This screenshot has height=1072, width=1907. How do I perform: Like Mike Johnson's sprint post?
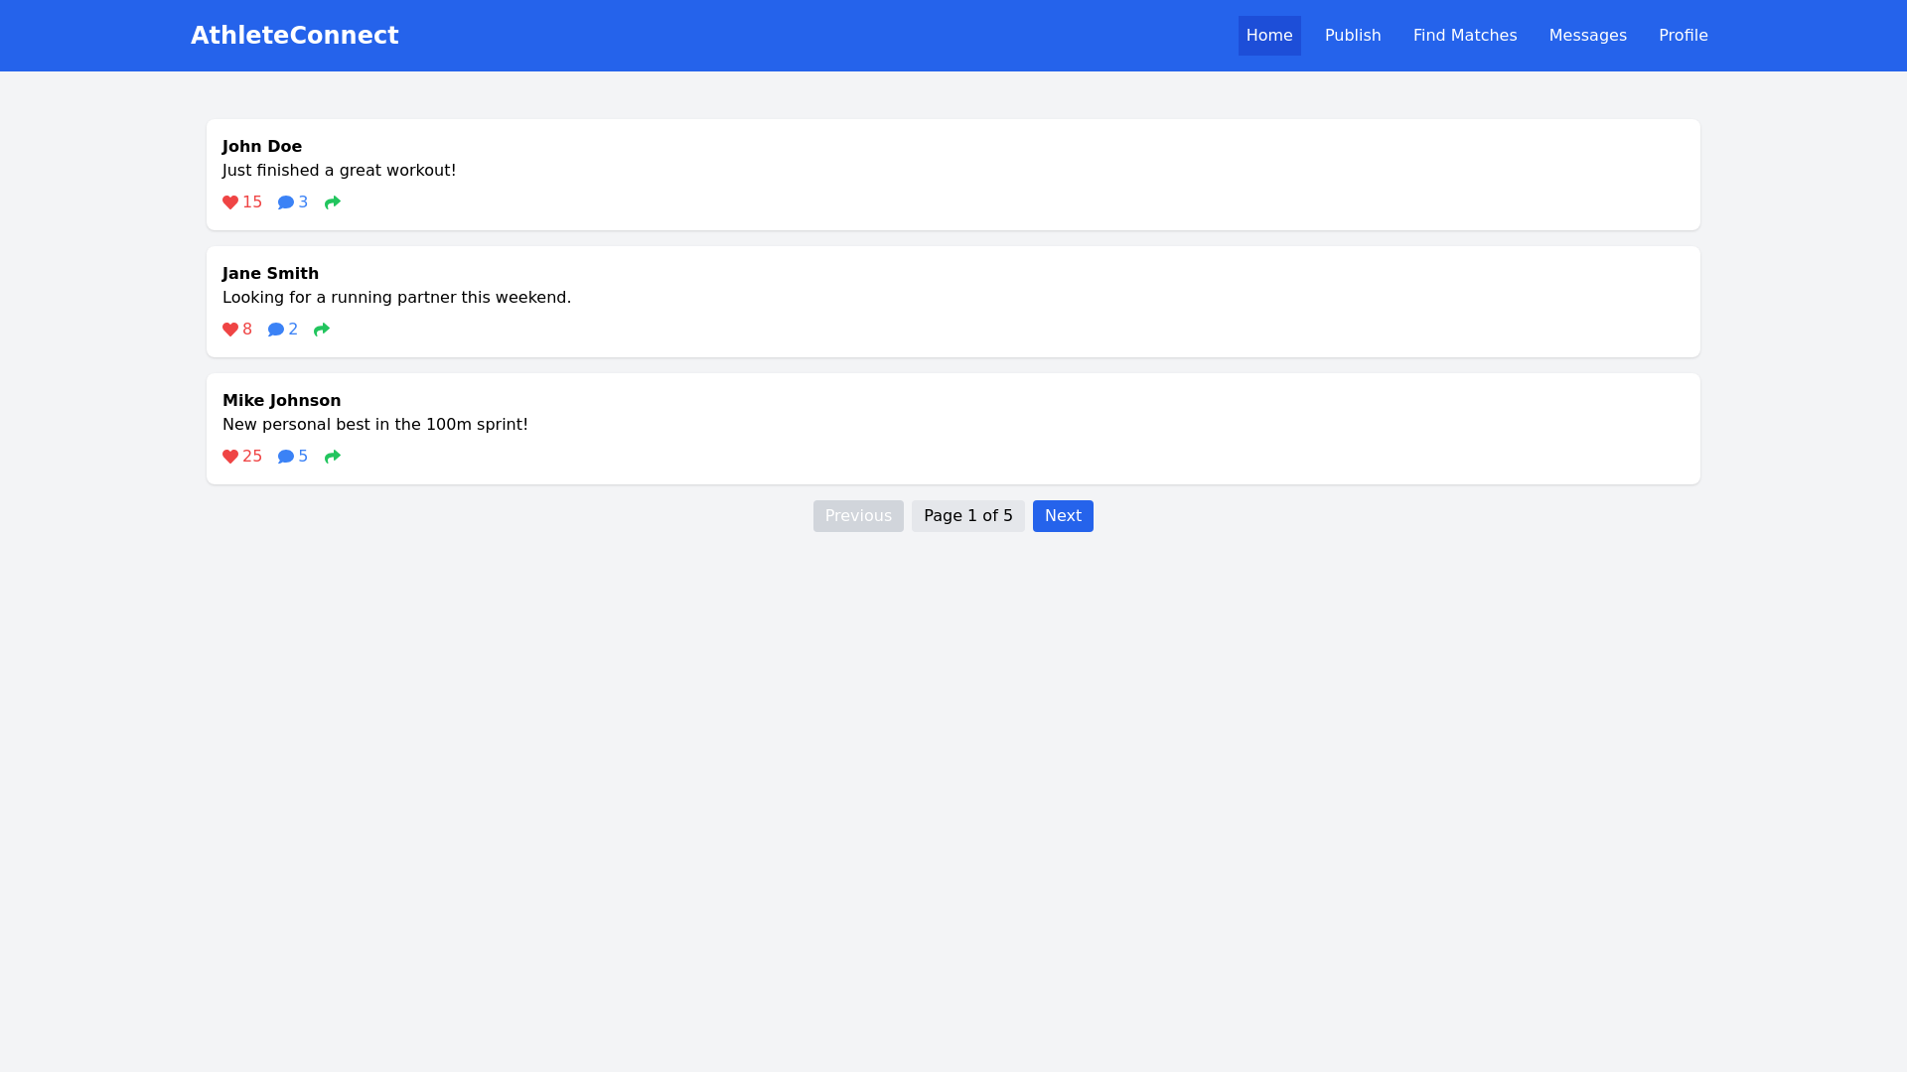click(241, 456)
